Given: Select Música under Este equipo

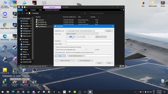Looking at the screenshot, I should click(x=25, y=52).
